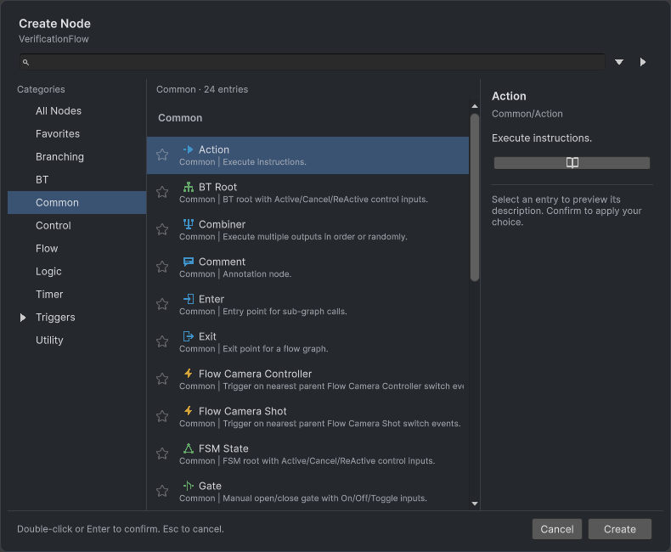Star the Enter node as favorite

[162, 304]
